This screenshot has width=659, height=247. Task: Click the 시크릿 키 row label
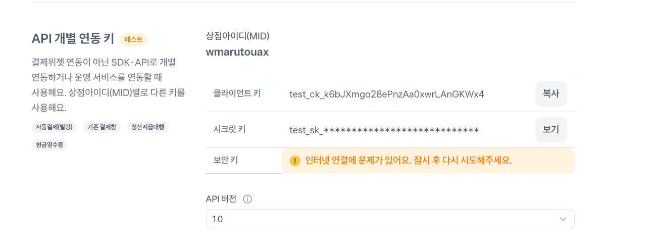230,129
